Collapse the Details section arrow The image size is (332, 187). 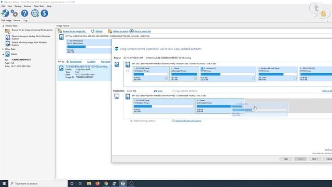(3, 54)
